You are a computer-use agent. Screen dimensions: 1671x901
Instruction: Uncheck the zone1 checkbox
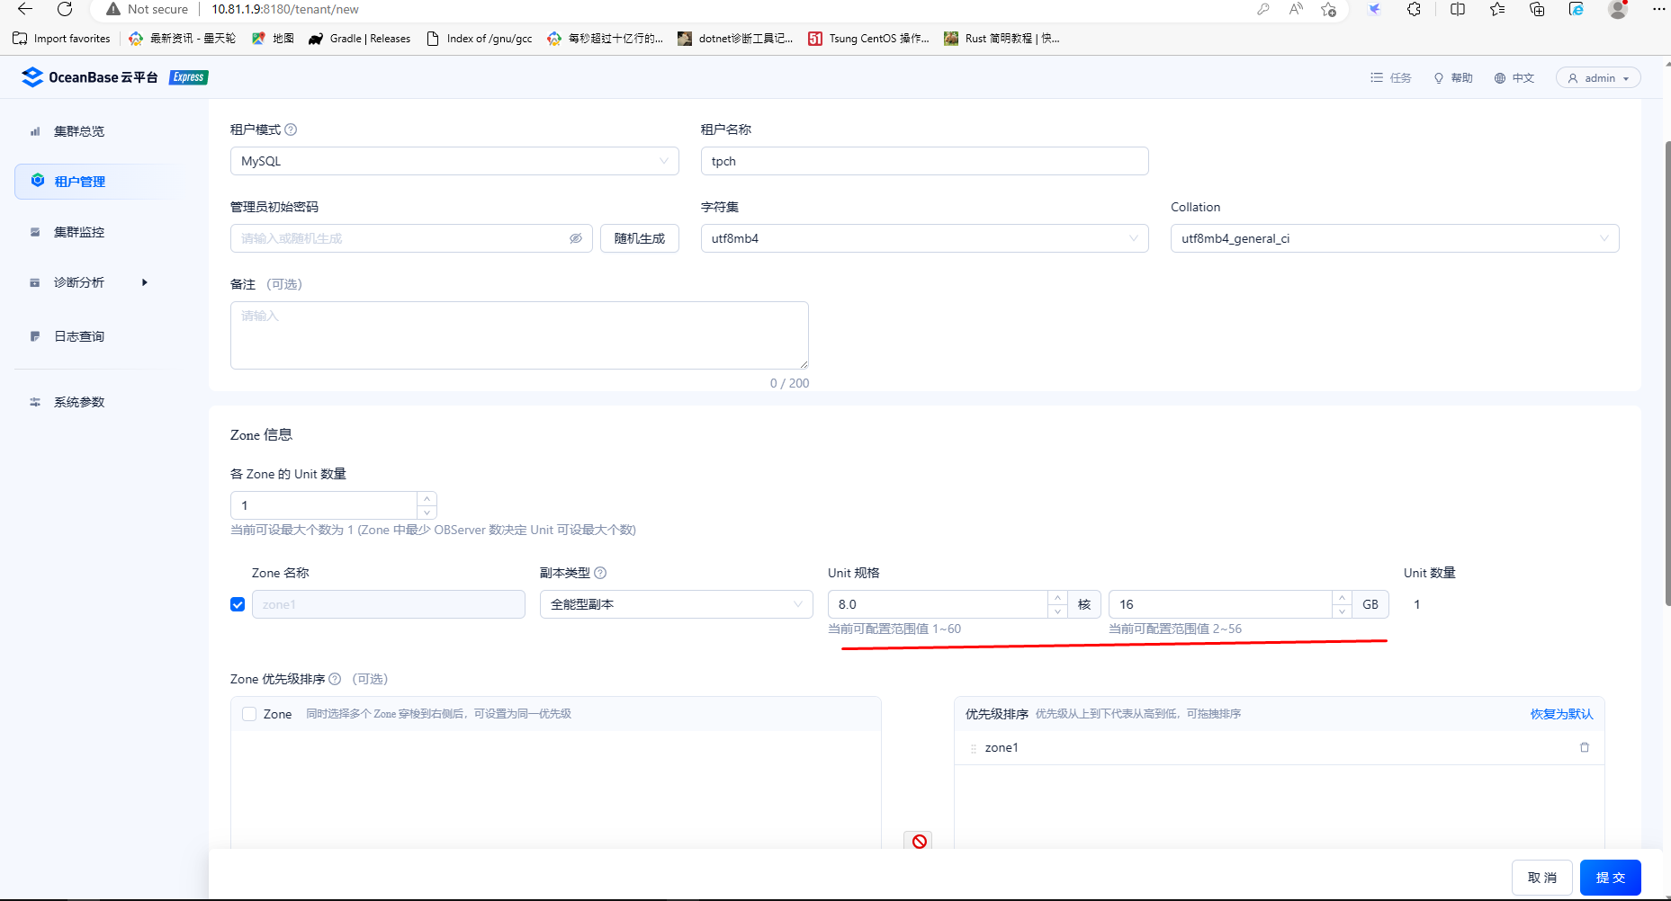(238, 604)
